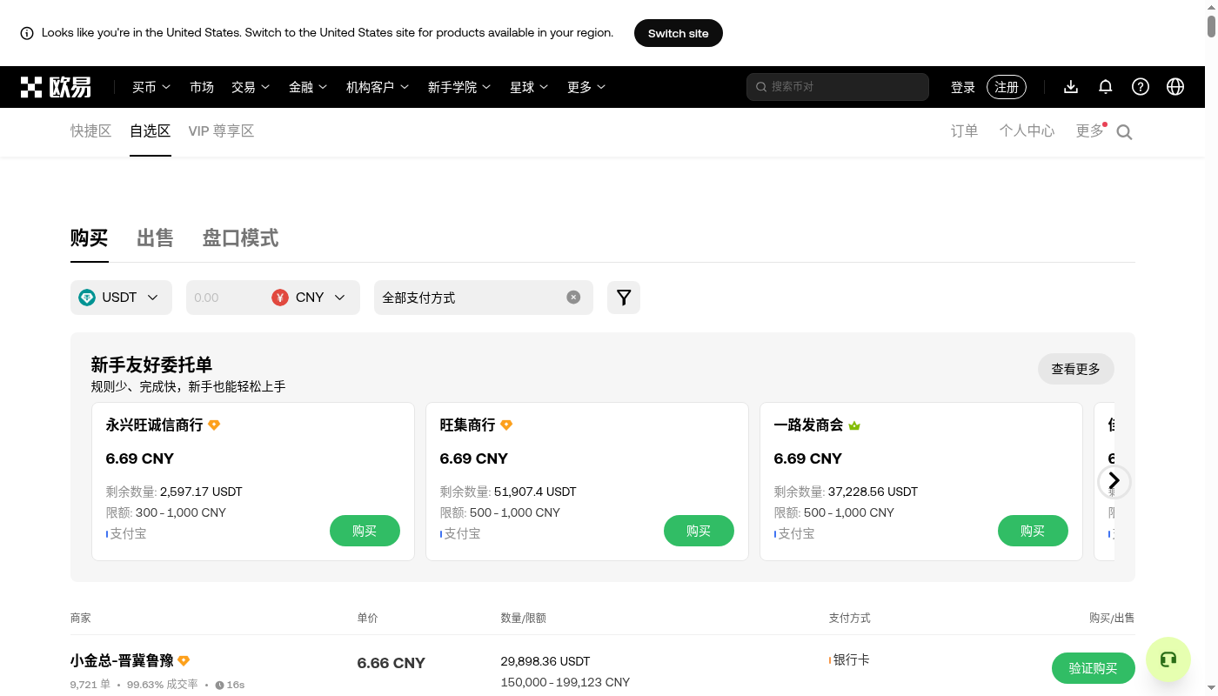Open merchant name 一路发商会
The image size is (1218, 696).
pos(809,425)
